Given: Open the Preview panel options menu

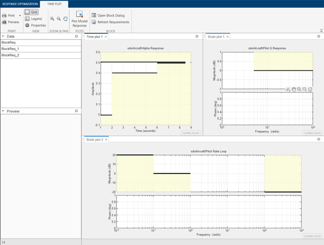Looking at the screenshot, I should (77, 111).
